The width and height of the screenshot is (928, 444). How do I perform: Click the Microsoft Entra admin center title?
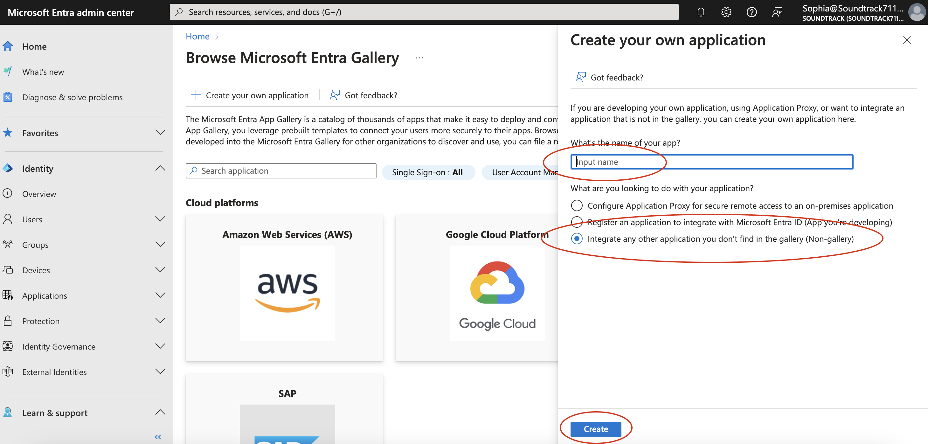(71, 12)
